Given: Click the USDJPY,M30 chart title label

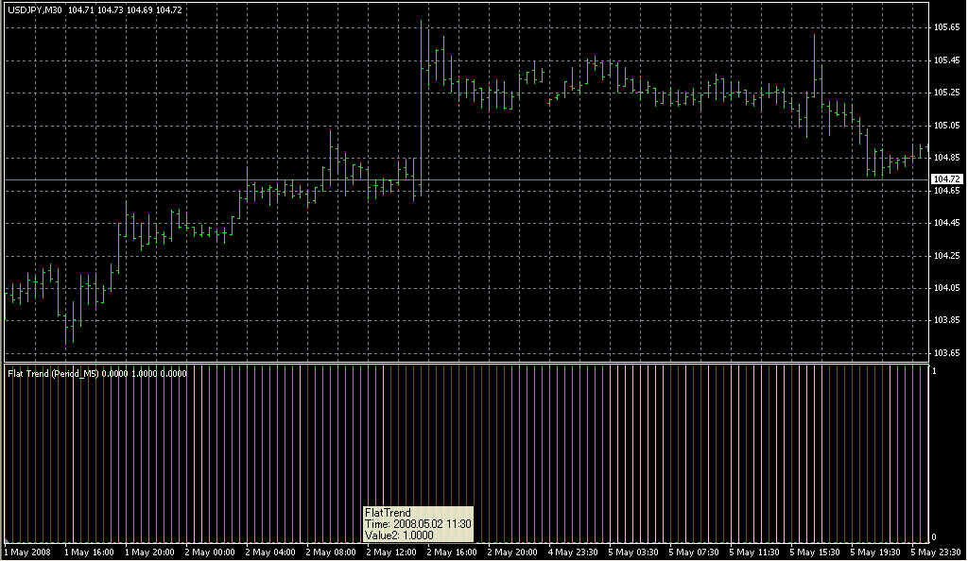Looking at the screenshot, I should point(34,8).
